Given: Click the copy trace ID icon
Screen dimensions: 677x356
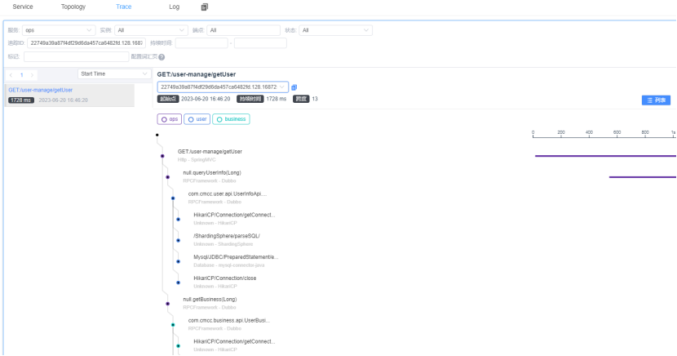Looking at the screenshot, I should pos(294,87).
